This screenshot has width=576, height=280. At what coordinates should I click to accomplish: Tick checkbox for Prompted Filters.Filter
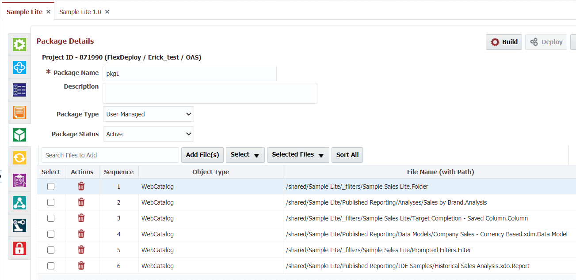[51, 250]
